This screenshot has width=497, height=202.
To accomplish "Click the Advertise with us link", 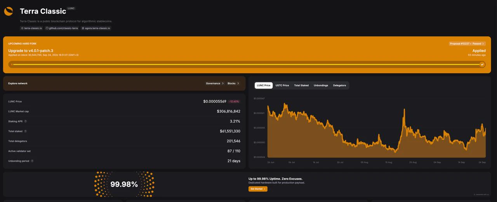I will click(481, 195).
